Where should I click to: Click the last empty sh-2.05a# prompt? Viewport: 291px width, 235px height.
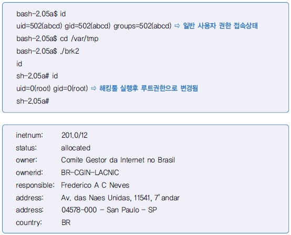[x=33, y=101]
